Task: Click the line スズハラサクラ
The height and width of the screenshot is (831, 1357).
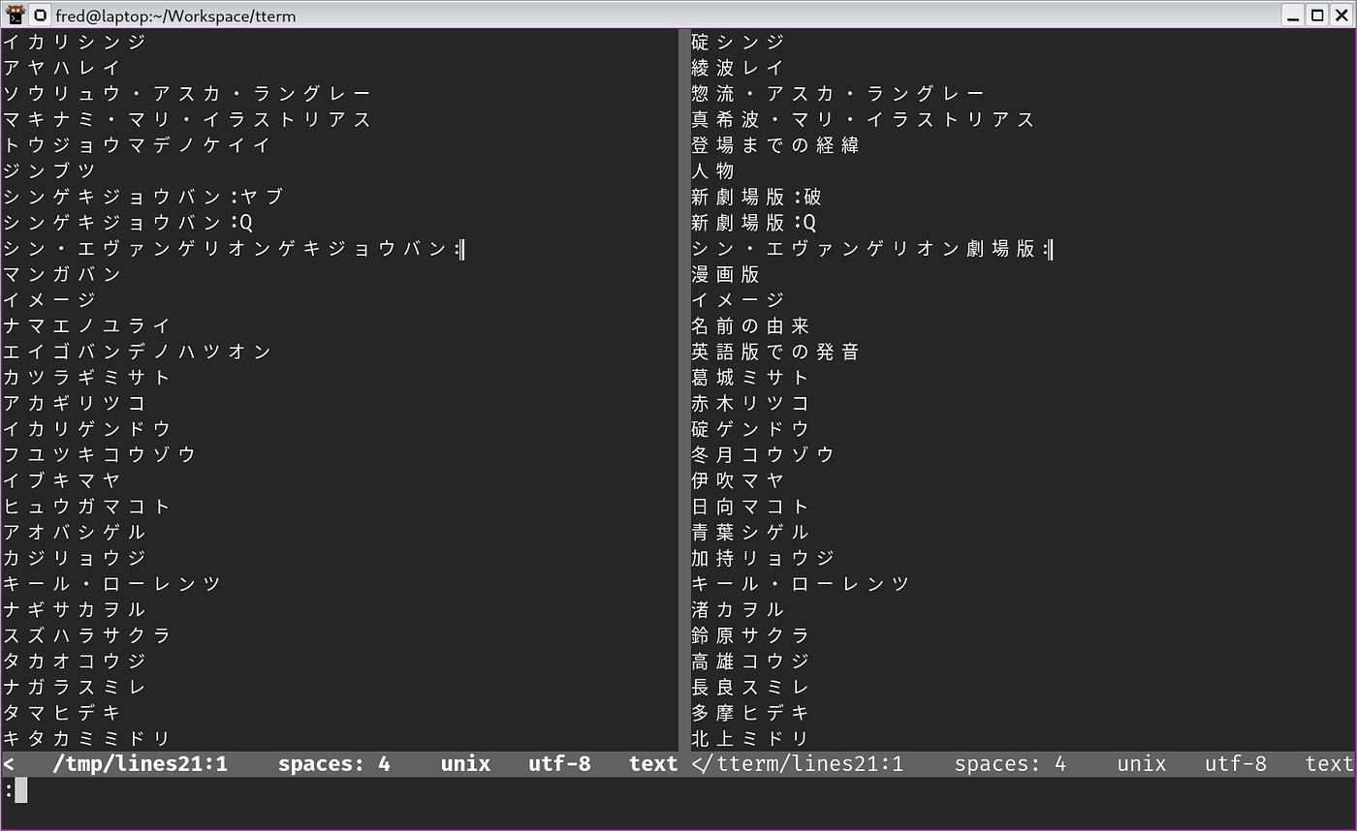Action: [86, 635]
